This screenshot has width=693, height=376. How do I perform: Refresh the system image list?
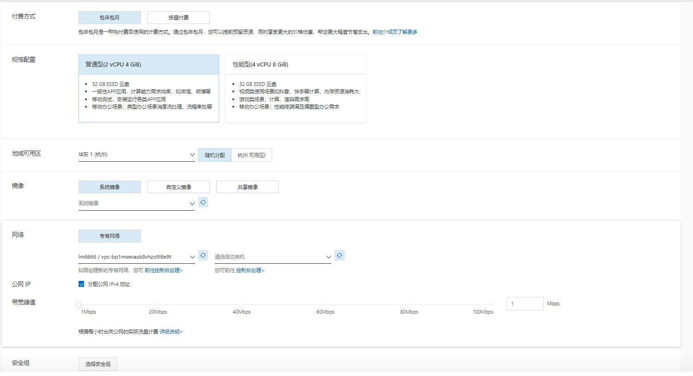(203, 202)
